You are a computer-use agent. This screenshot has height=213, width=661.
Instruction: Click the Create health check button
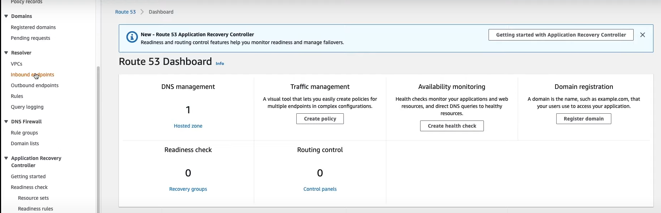coord(452,126)
